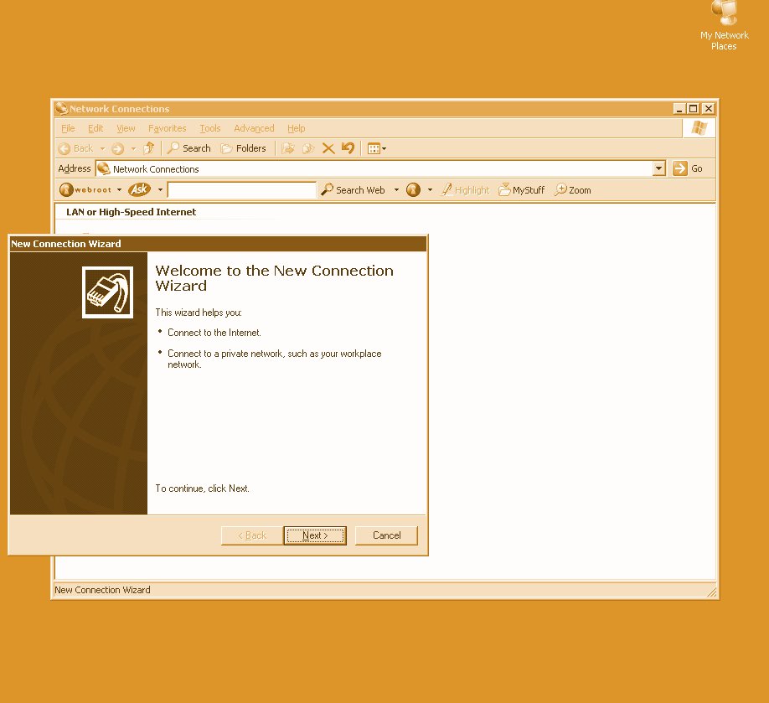Viewport: 769px width, 703px height.
Task: Click Cancel in the New Connection Wizard
Action: pyautogui.click(x=386, y=535)
